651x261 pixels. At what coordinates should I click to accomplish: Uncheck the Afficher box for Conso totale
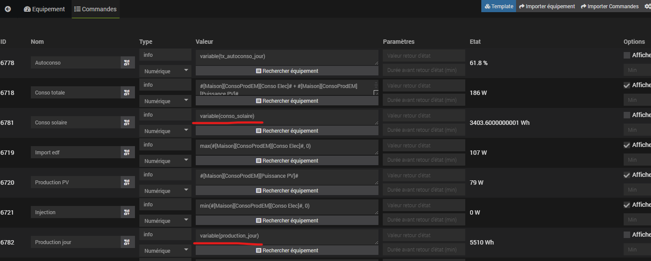[627, 85]
